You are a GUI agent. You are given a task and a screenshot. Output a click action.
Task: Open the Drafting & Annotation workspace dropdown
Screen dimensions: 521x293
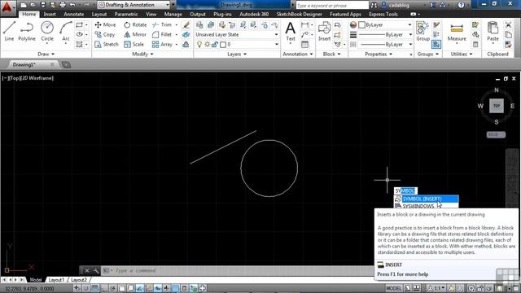point(134,5)
